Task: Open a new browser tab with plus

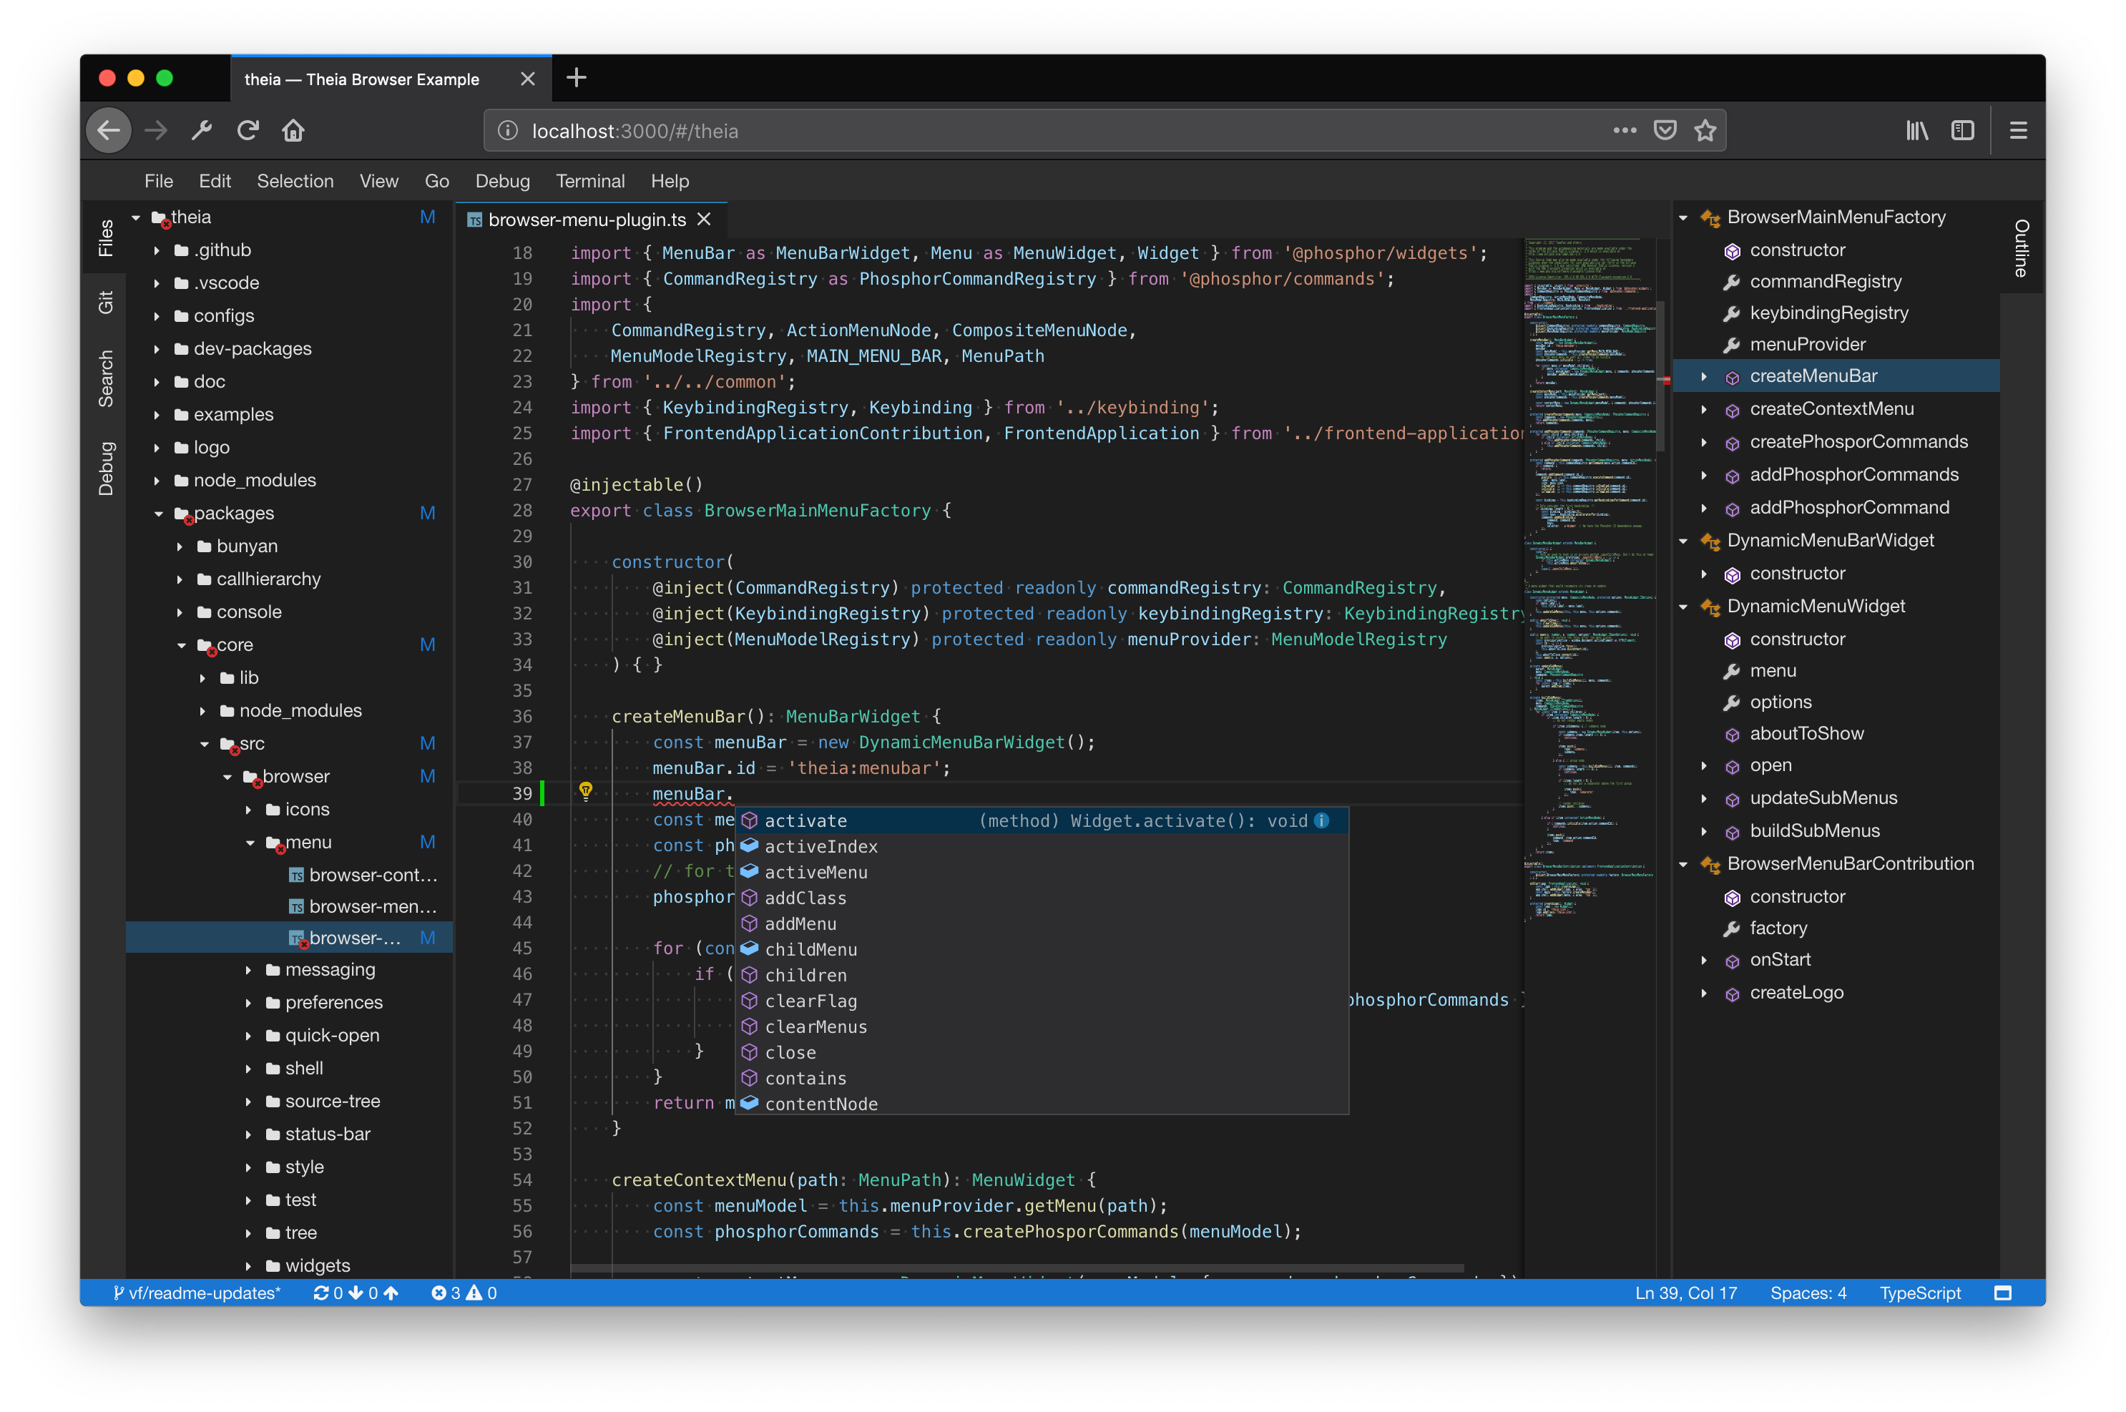Action: coord(577,79)
